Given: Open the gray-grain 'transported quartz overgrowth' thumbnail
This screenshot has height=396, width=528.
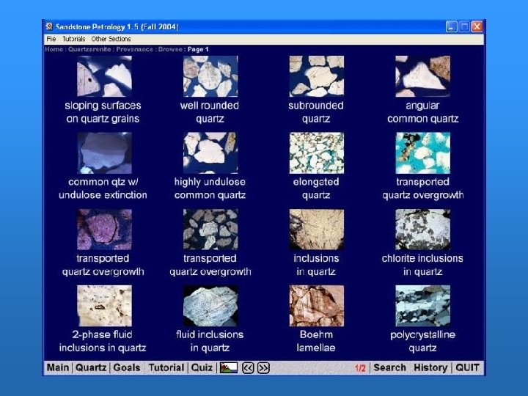Looking at the screenshot, I should pos(210,230).
